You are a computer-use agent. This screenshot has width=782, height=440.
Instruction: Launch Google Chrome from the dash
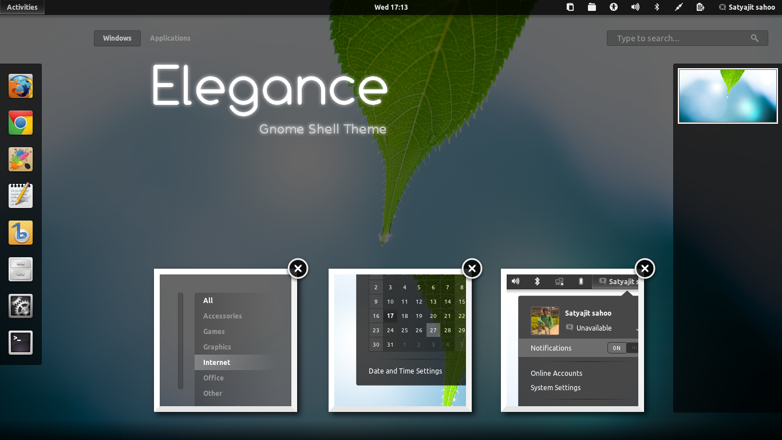click(x=21, y=123)
